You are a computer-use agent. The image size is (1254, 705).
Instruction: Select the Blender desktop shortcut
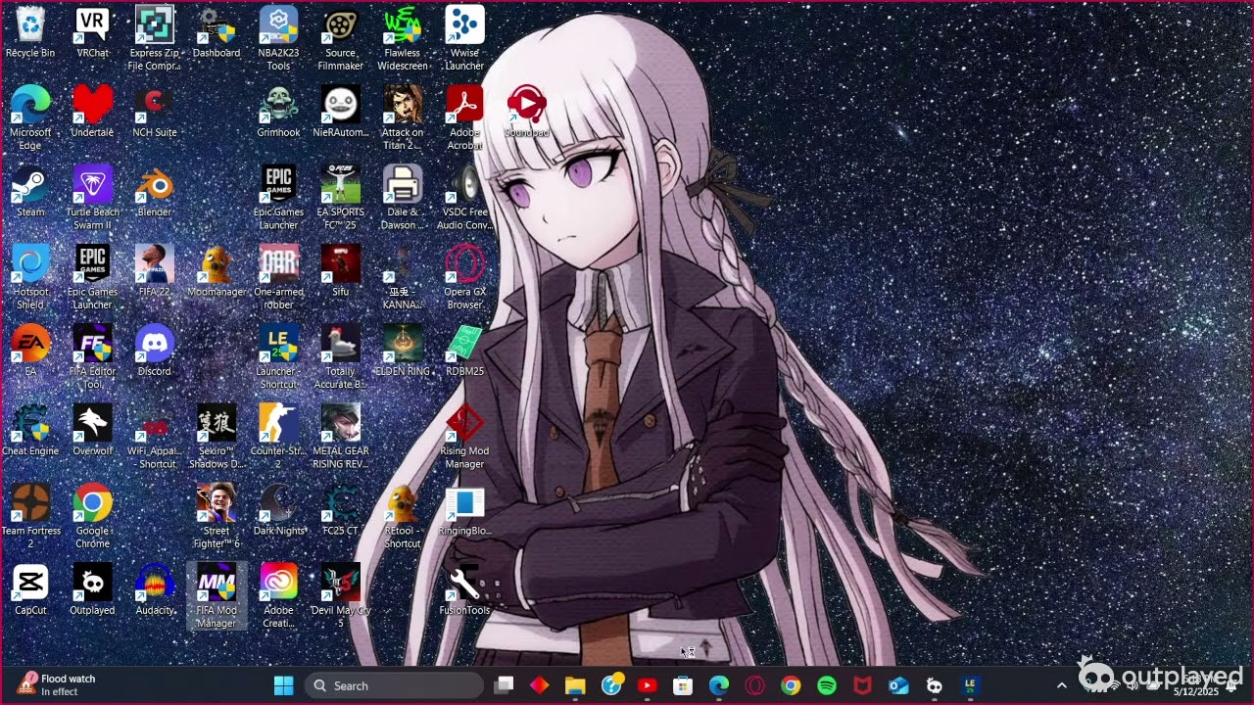(154, 191)
